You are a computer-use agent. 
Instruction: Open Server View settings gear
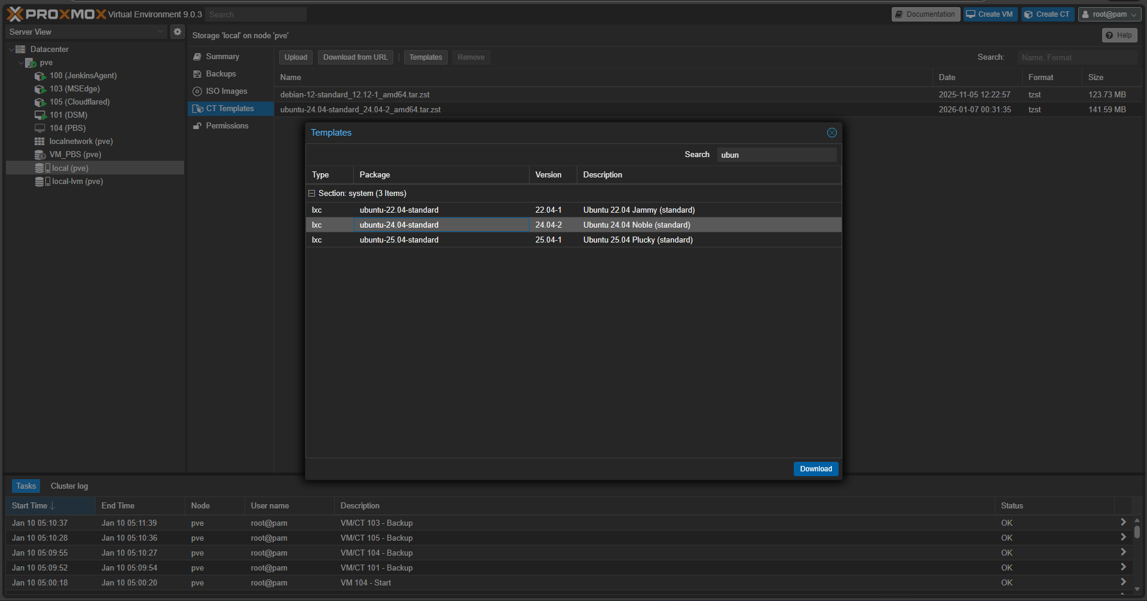[178, 32]
